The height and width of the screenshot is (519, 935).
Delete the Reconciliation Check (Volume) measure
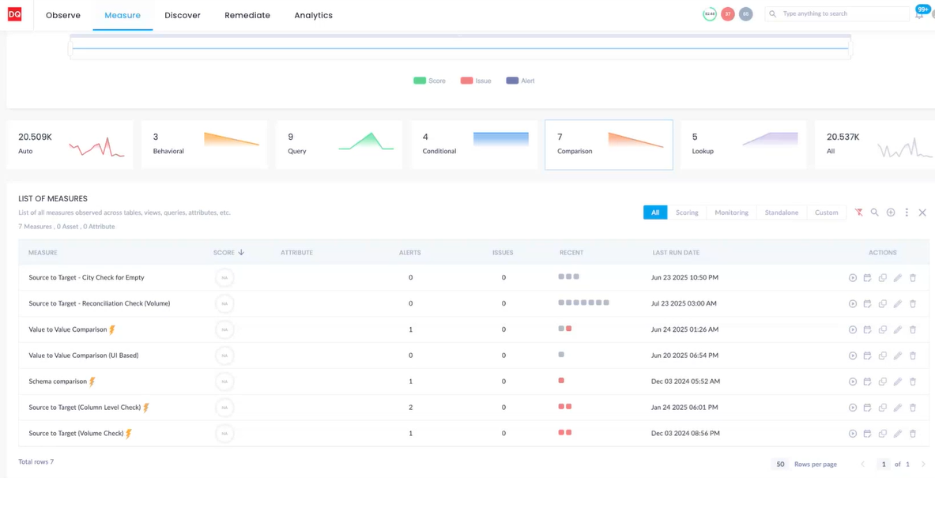coord(912,304)
